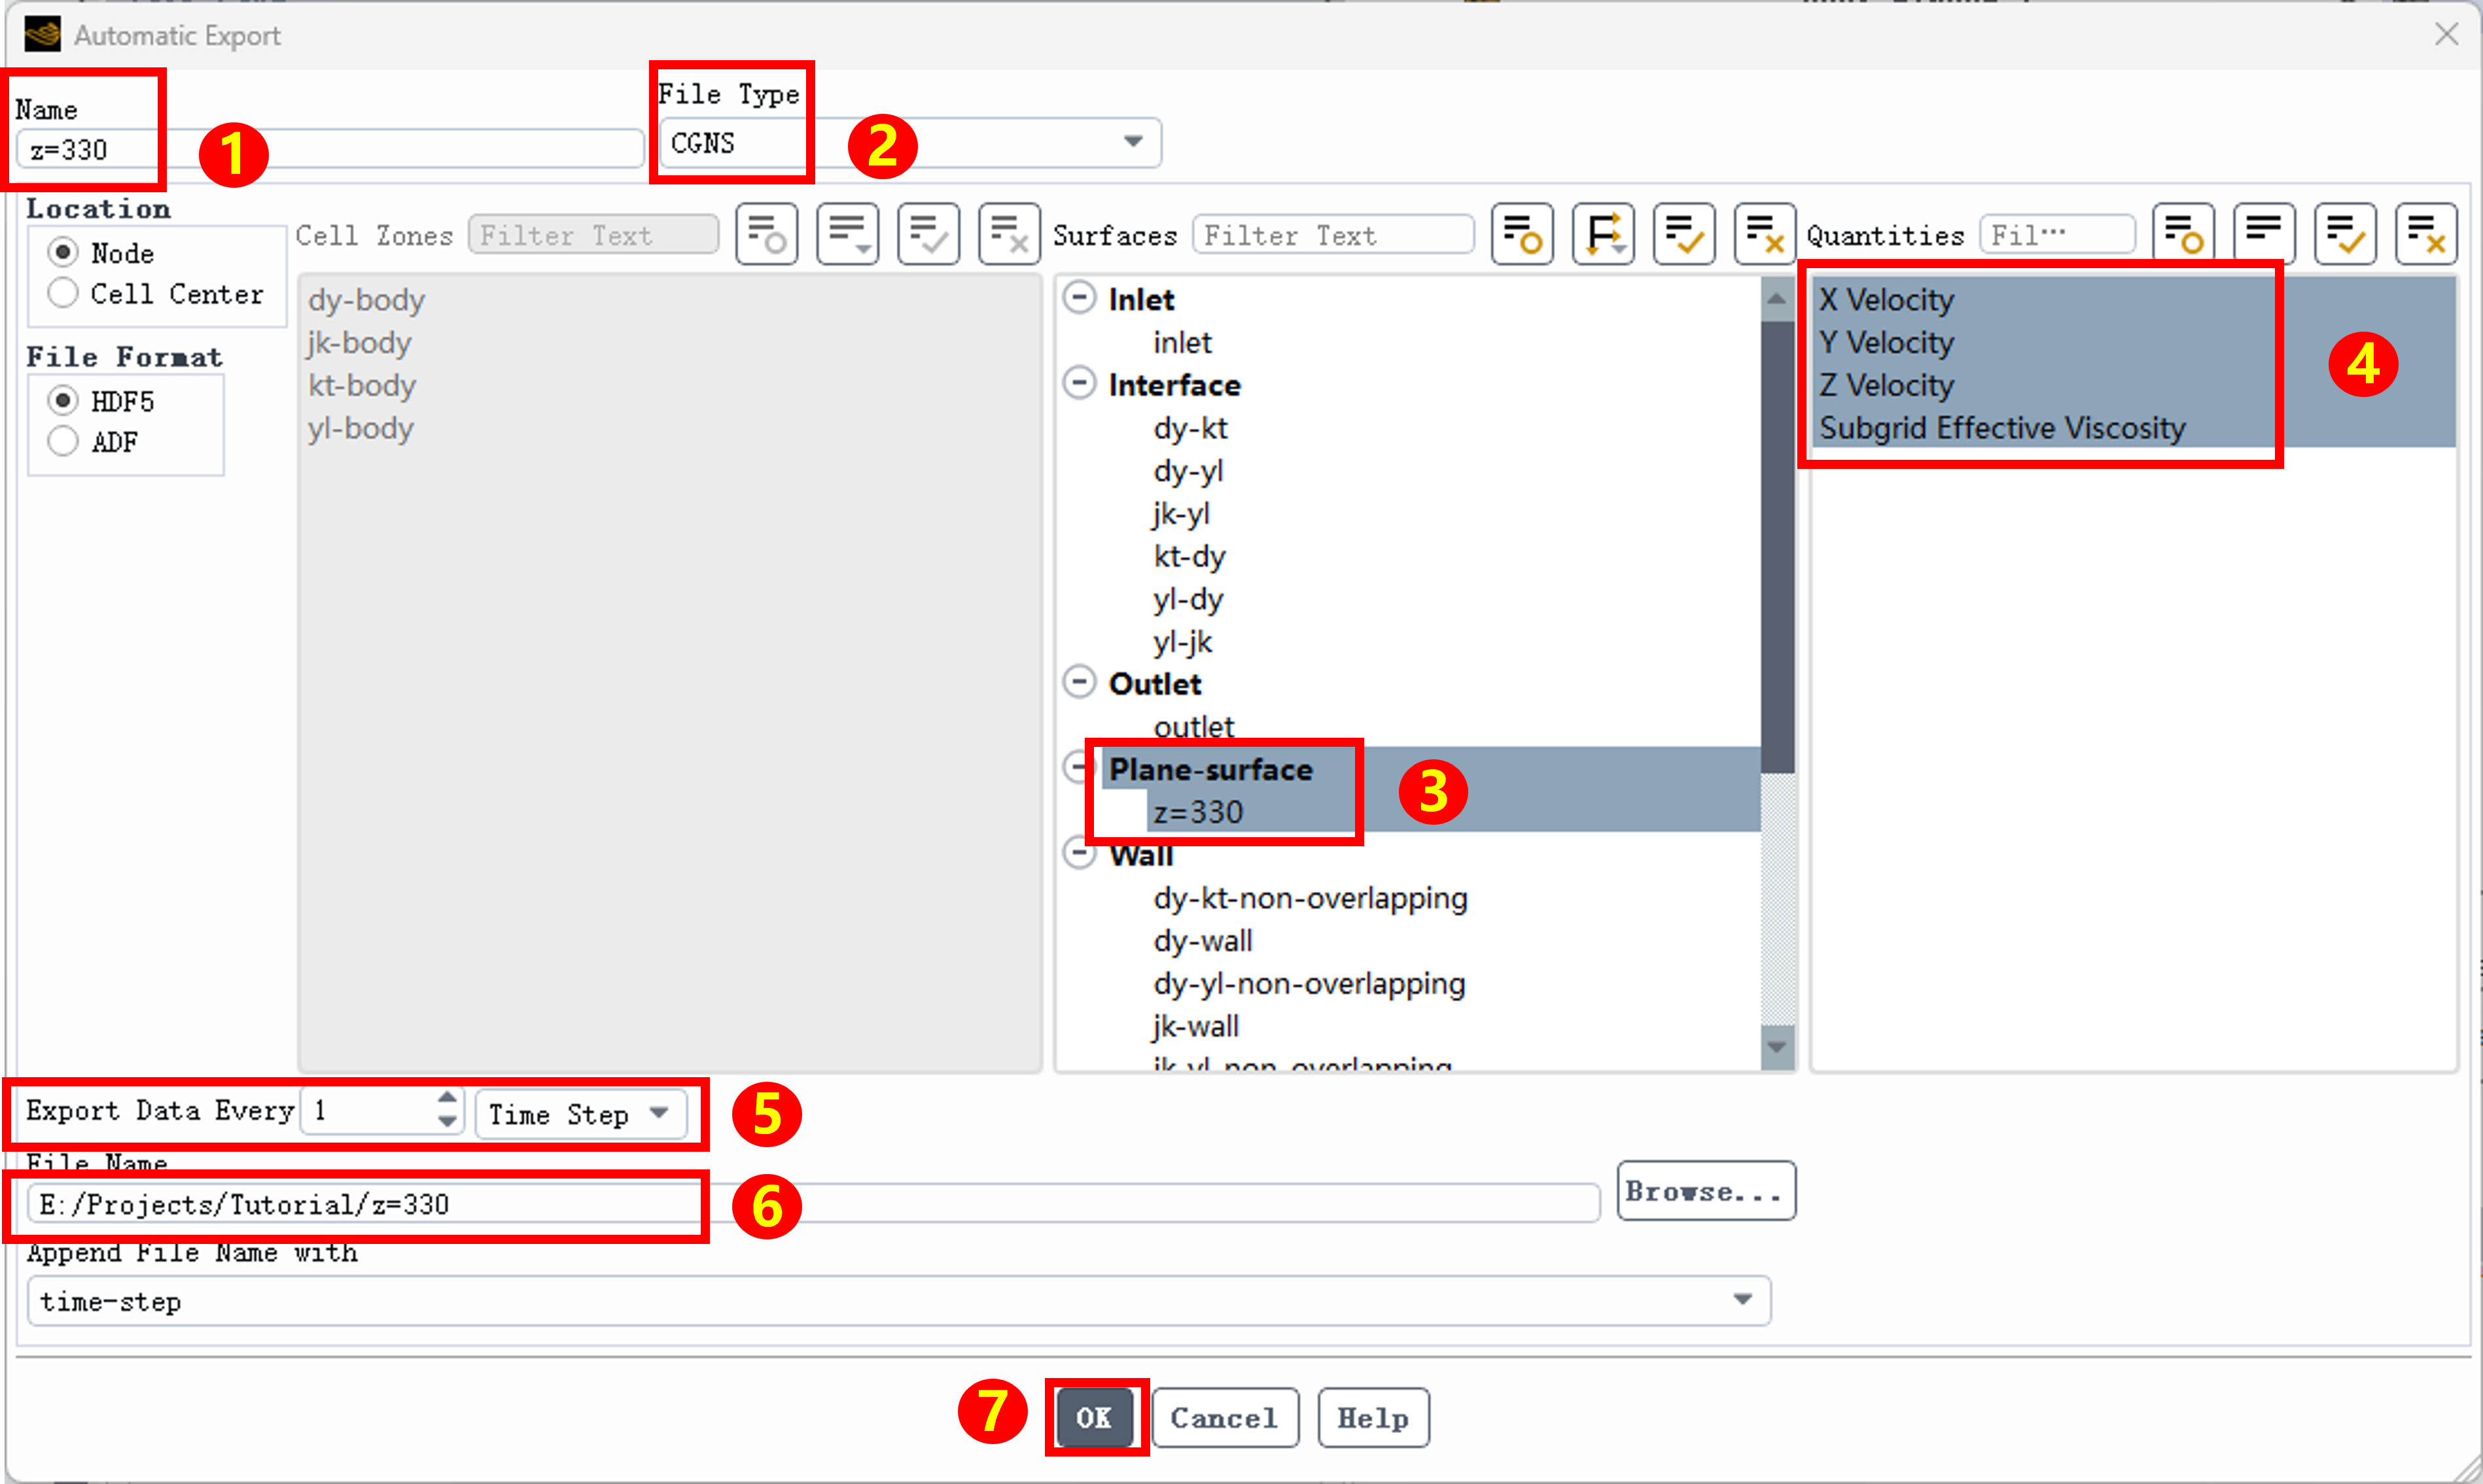Open Append File Name with dropdown
Image resolution: width=2483 pixels, height=1484 pixels.
point(898,1300)
